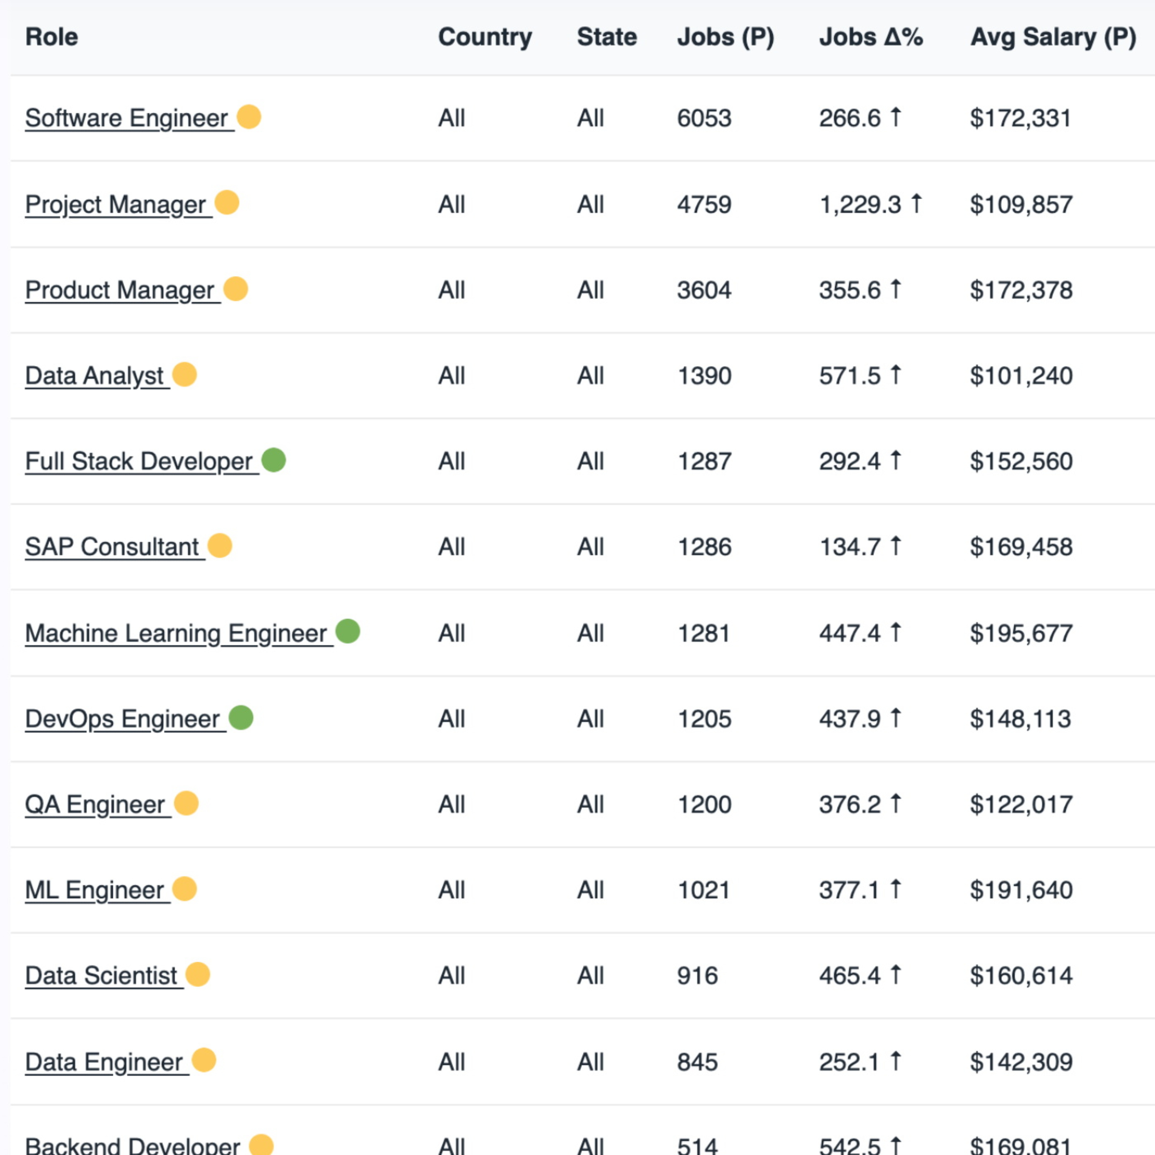
Task: Click yellow dot beside QA Engineer
Action: (186, 803)
